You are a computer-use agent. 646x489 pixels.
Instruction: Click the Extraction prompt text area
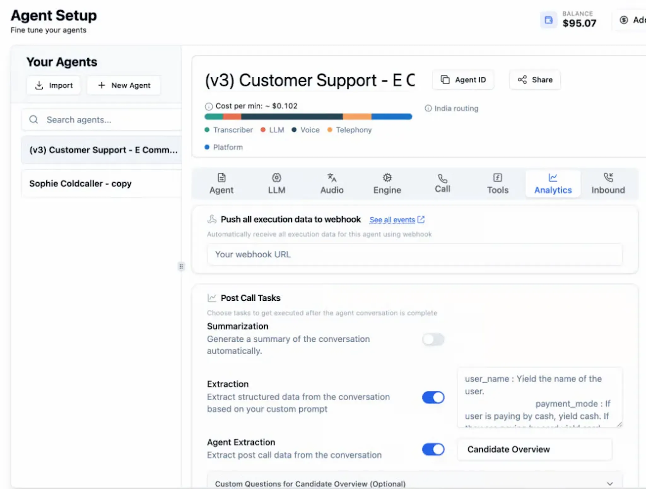[x=540, y=397]
